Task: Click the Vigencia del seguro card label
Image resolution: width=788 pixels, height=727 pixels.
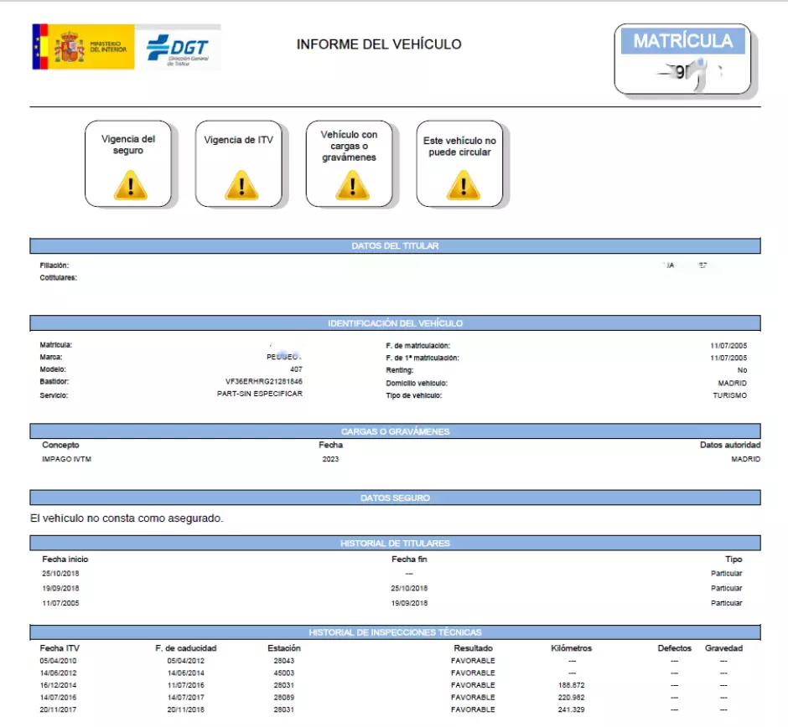Action: [x=128, y=145]
